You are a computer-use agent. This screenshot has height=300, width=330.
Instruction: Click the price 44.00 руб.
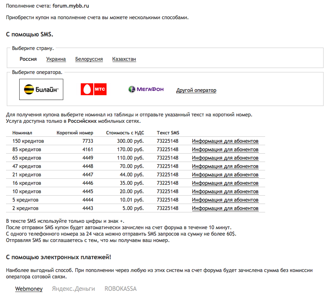coord(132,175)
